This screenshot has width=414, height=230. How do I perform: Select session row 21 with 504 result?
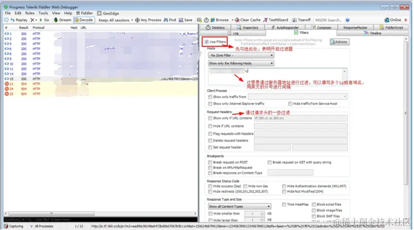point(100,84)
